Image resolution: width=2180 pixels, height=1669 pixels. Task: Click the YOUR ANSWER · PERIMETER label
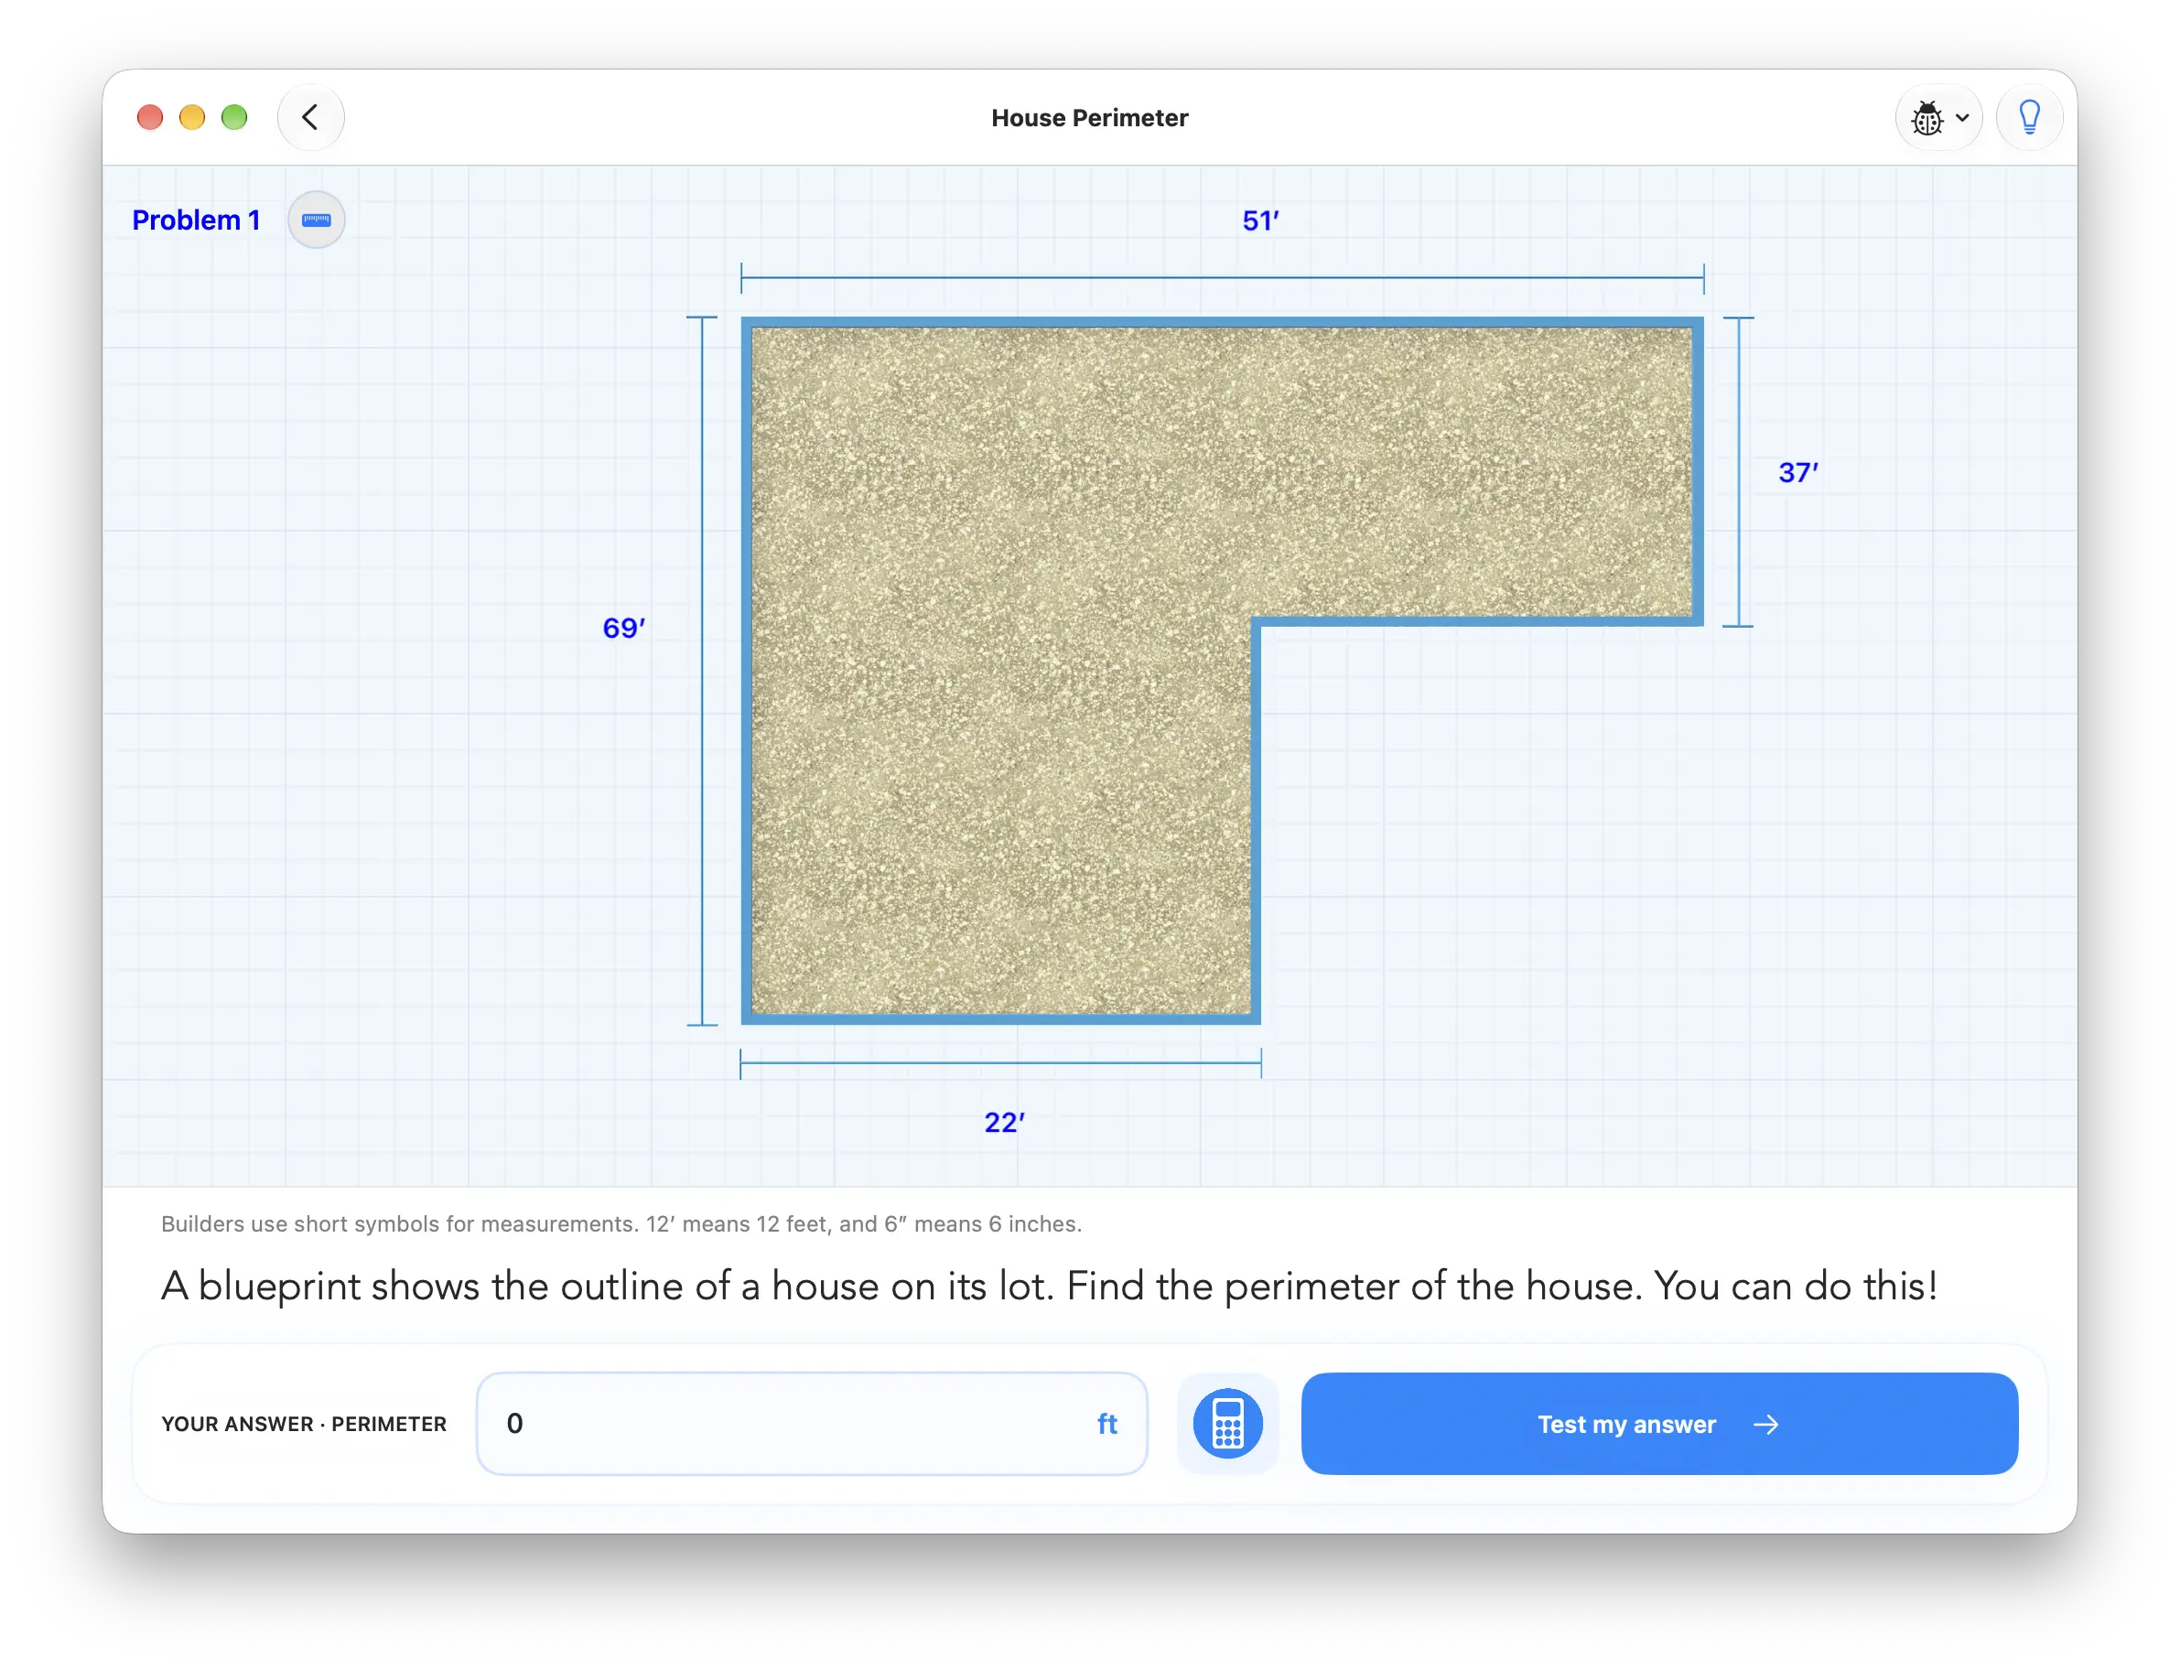coord(304,1424)
